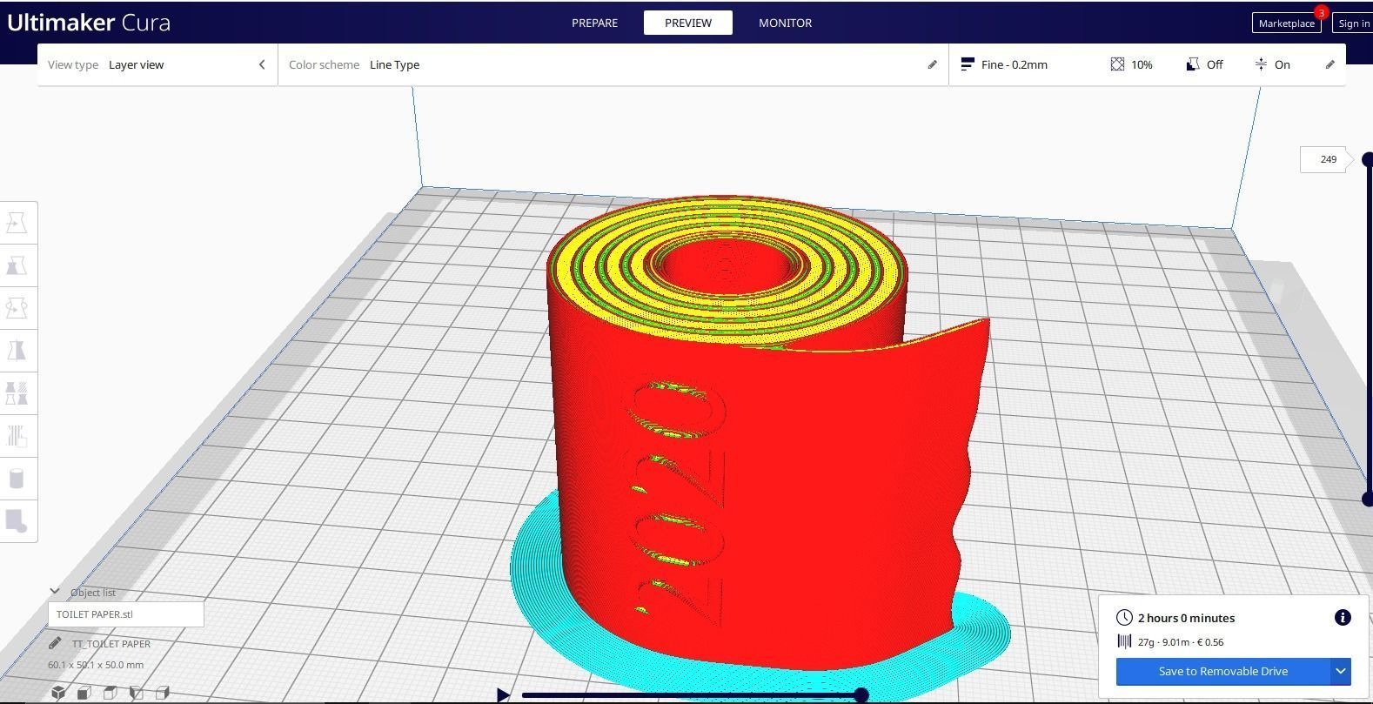Click the infill 10% icon
The image size is (1373, 704).
click(1117, 64)
